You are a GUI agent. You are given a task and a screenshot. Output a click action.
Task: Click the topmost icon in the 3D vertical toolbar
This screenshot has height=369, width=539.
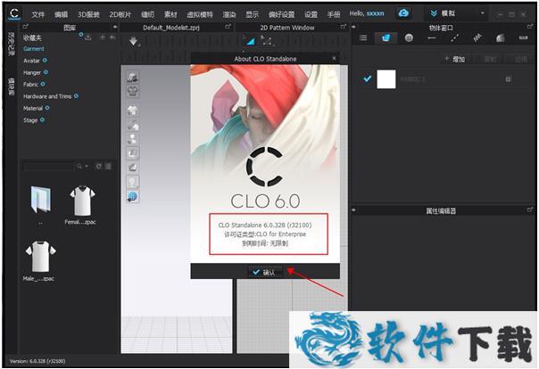pos(132,78)
